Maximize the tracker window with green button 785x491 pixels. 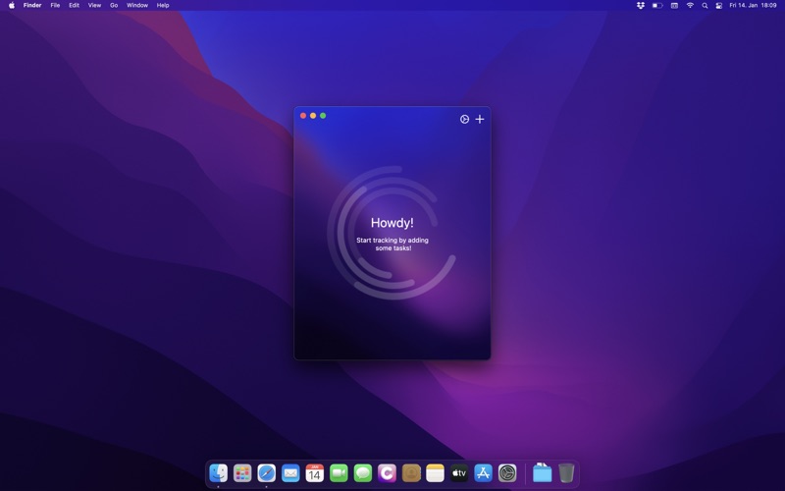click(323, 116)
